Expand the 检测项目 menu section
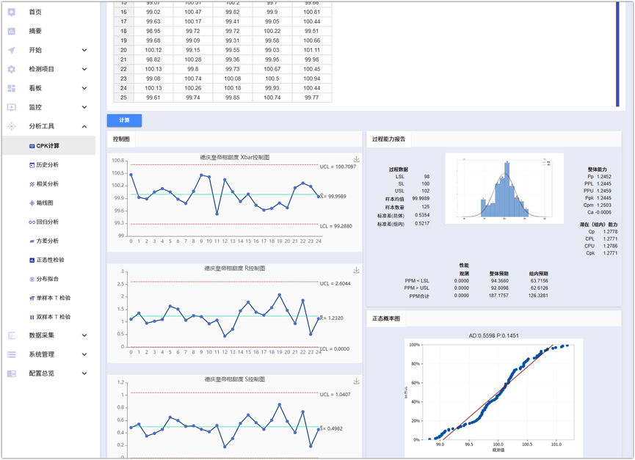Screen dimensions: 635x460 pos(84,69)
